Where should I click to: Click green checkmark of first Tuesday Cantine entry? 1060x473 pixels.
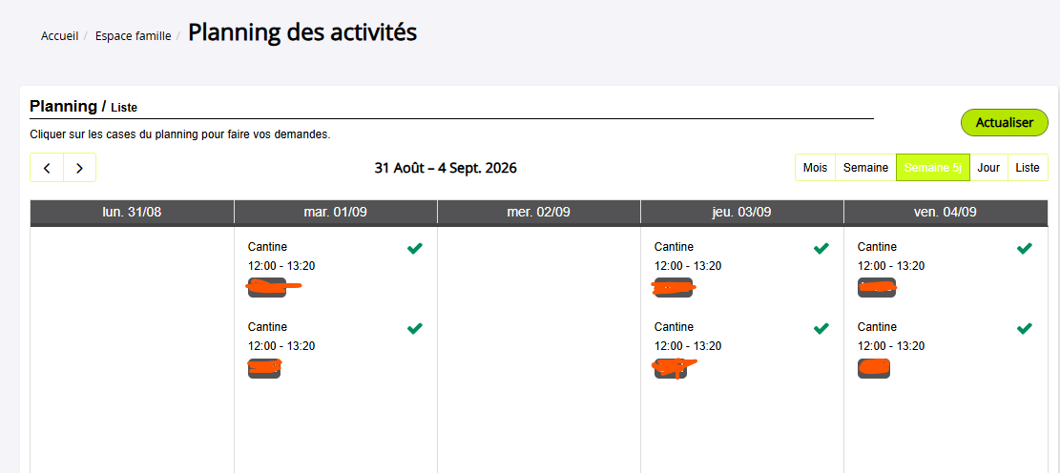(x=414, y=249)
